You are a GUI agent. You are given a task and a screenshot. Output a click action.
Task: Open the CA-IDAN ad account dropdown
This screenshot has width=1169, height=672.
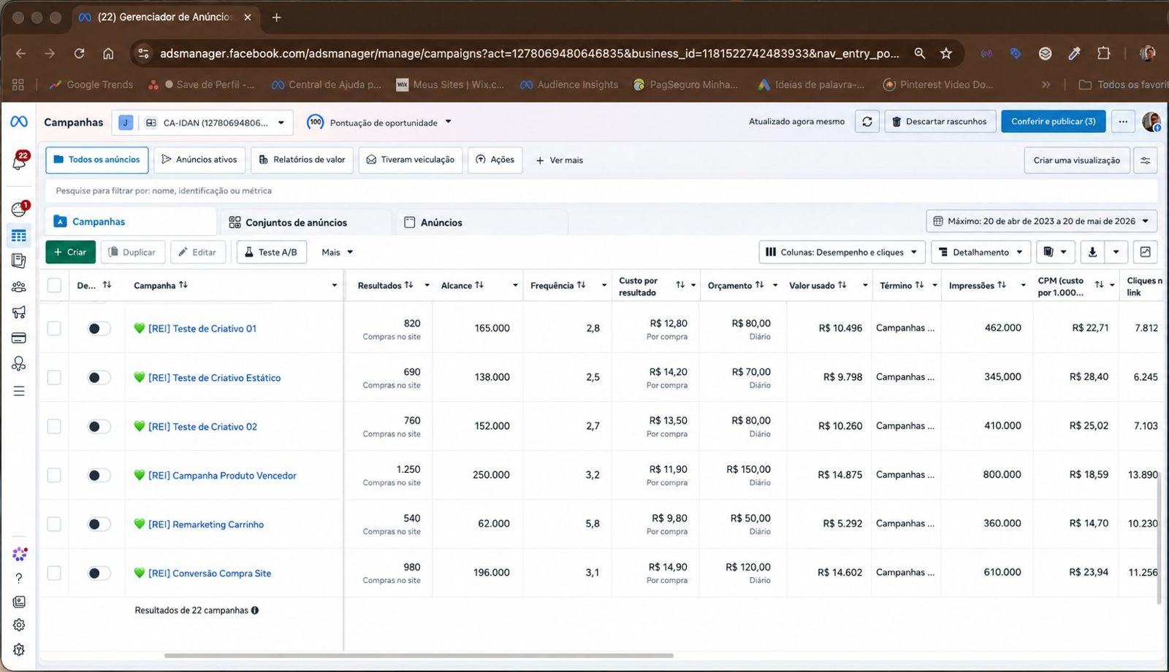pos(202,123)
